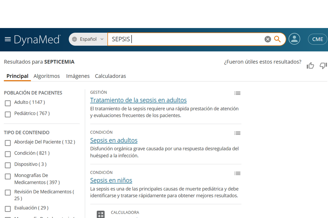Clear the search field with X icon
The width and height of the screenshot is (328, 218).
268,39
